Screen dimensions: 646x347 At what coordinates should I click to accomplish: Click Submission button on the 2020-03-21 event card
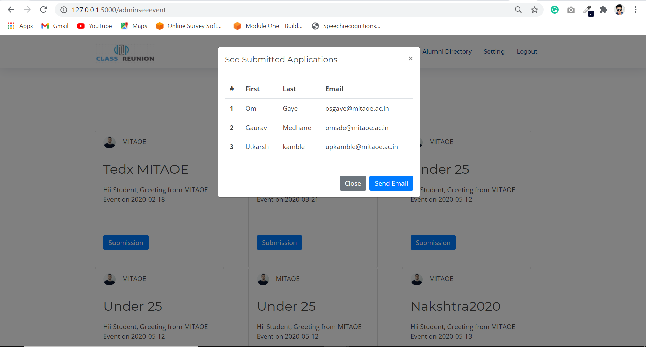coord(279,243)
